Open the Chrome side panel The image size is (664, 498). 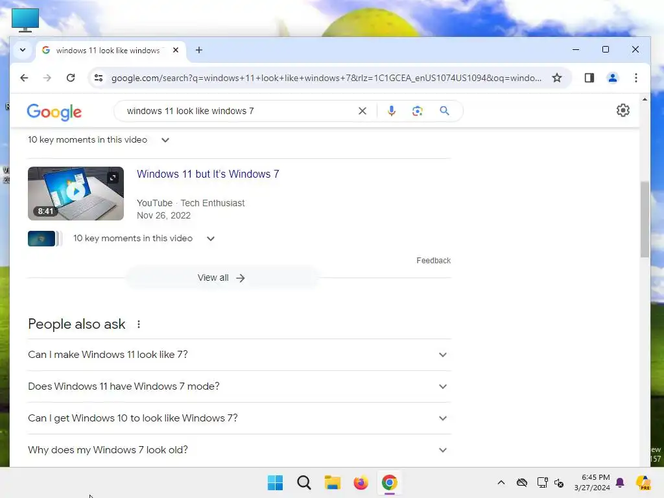click(589, 78)
